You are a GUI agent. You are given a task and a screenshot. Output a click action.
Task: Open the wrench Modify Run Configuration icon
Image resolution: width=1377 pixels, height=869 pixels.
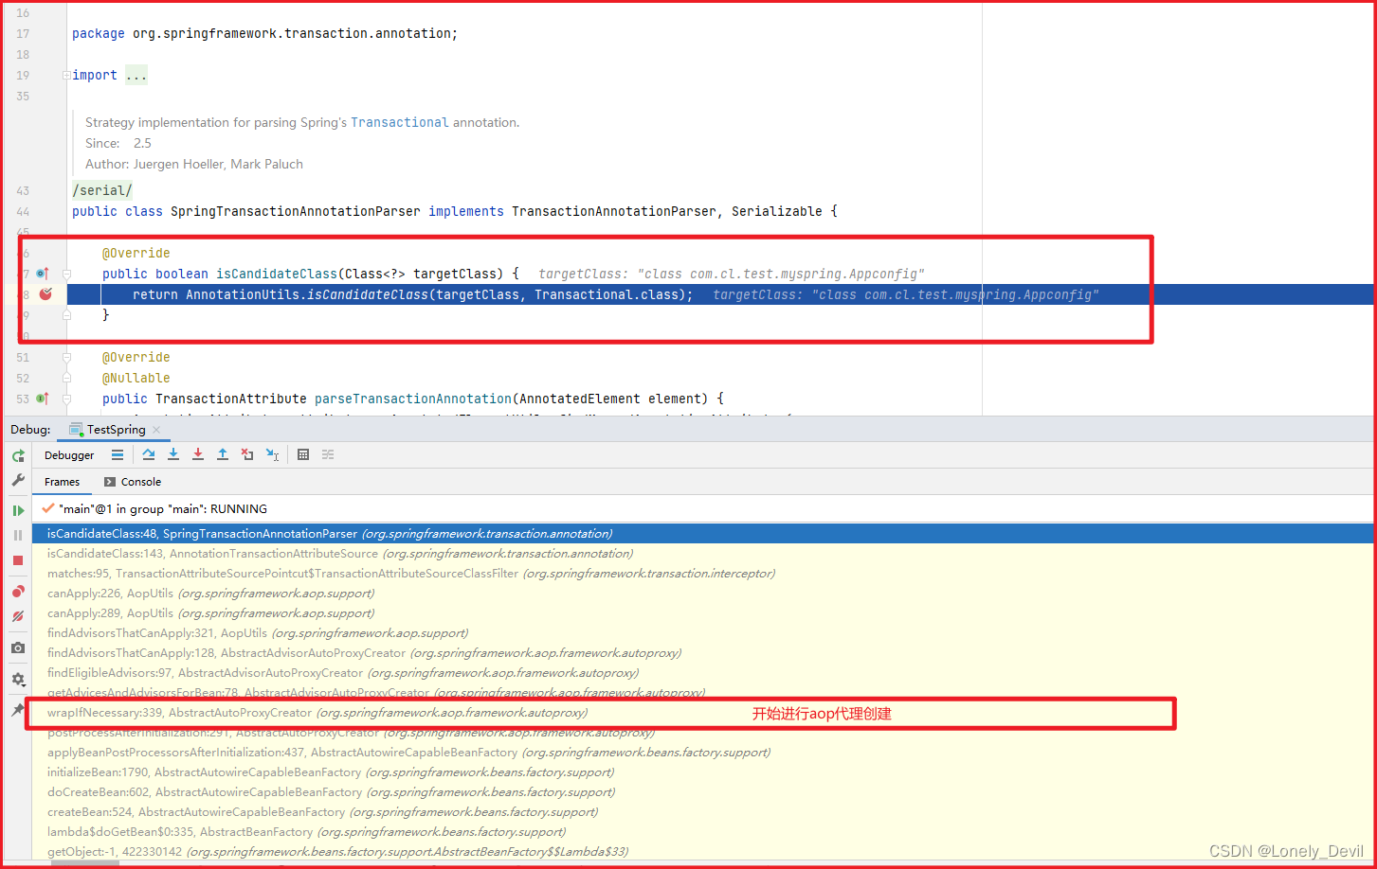[18, 481]
